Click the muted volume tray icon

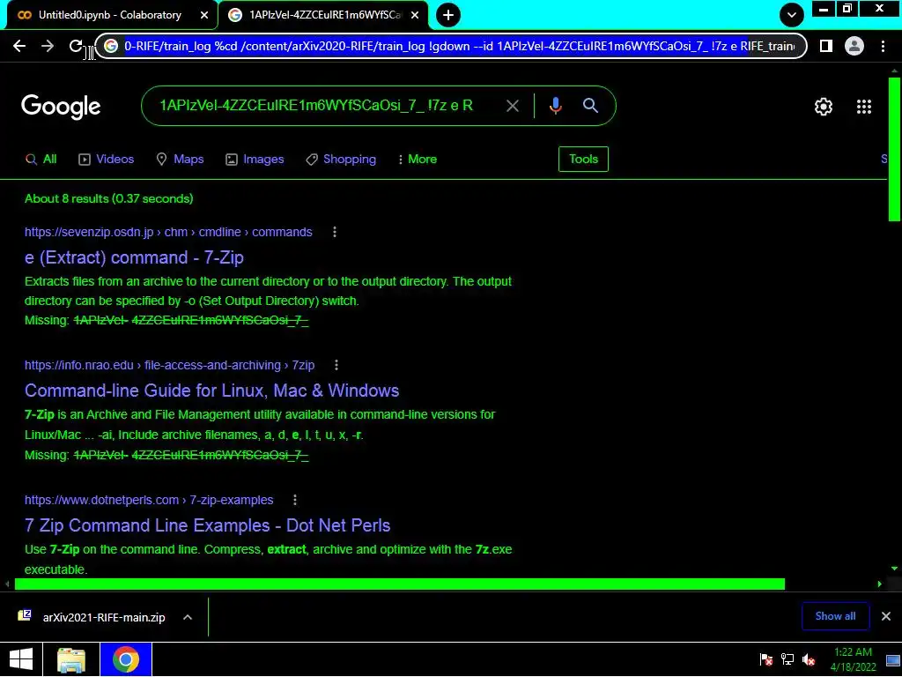click(x=809, y=659)
